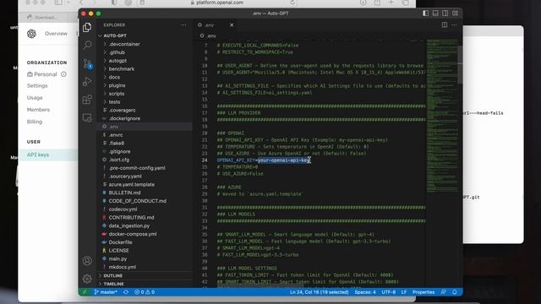The image size is (541, 304).
Task: Open the CONTRIBUTING.md file
Action: 132,218
